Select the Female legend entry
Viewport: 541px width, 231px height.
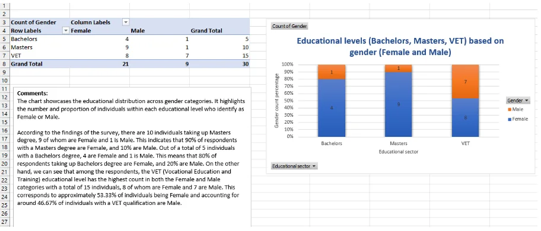pyautogui.click(x=517, y=119)
